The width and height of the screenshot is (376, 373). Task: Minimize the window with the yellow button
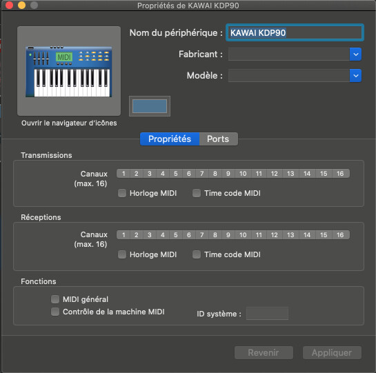click(x=22, y=5)
